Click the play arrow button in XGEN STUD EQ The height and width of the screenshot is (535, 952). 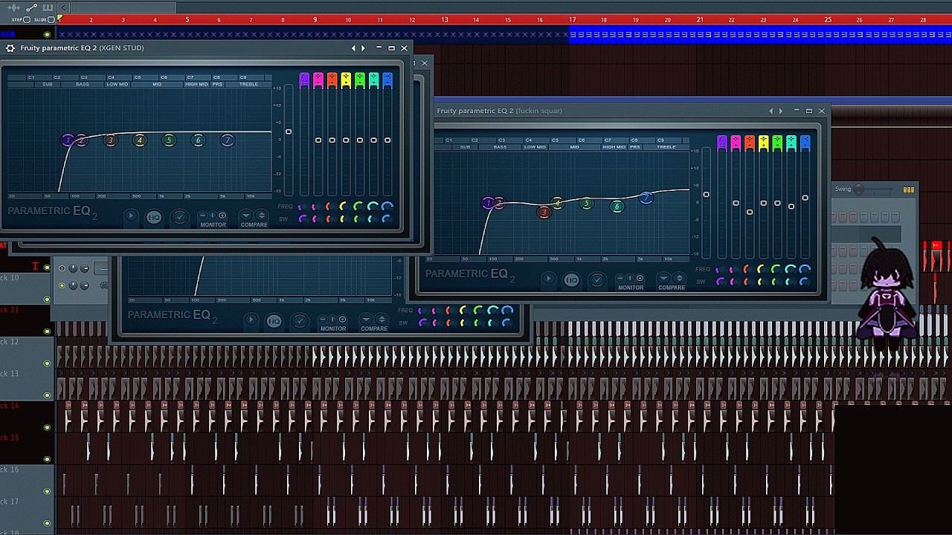[131, 216]
